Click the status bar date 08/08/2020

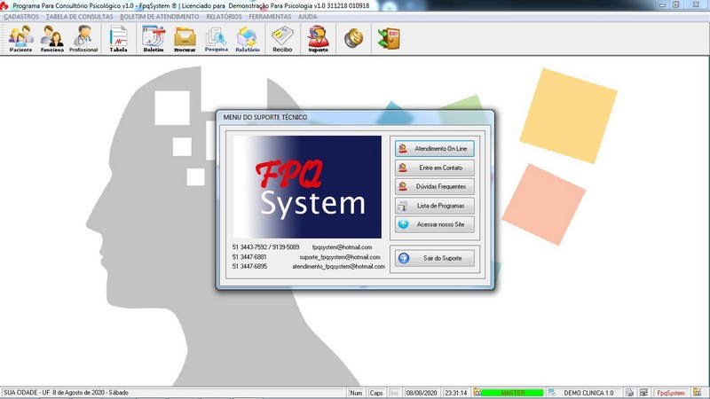pyautogui.click(x=422, y=393)
